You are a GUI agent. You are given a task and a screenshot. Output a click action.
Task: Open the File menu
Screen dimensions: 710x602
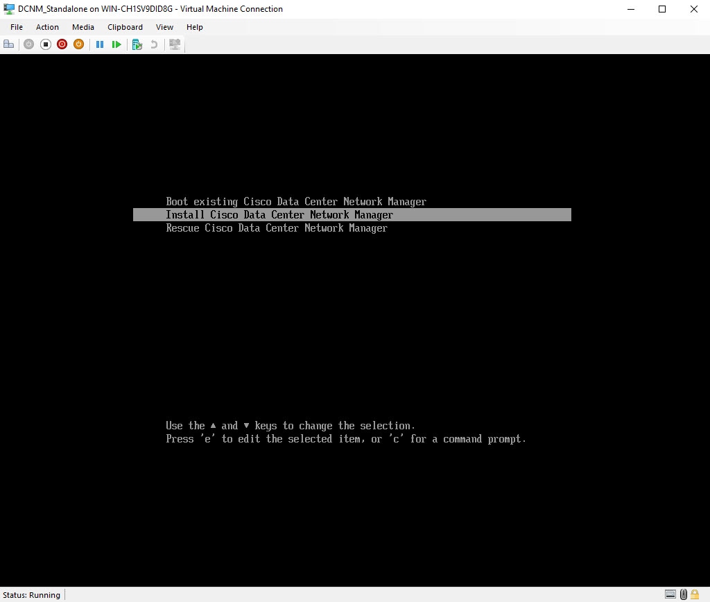coord(17,27)
